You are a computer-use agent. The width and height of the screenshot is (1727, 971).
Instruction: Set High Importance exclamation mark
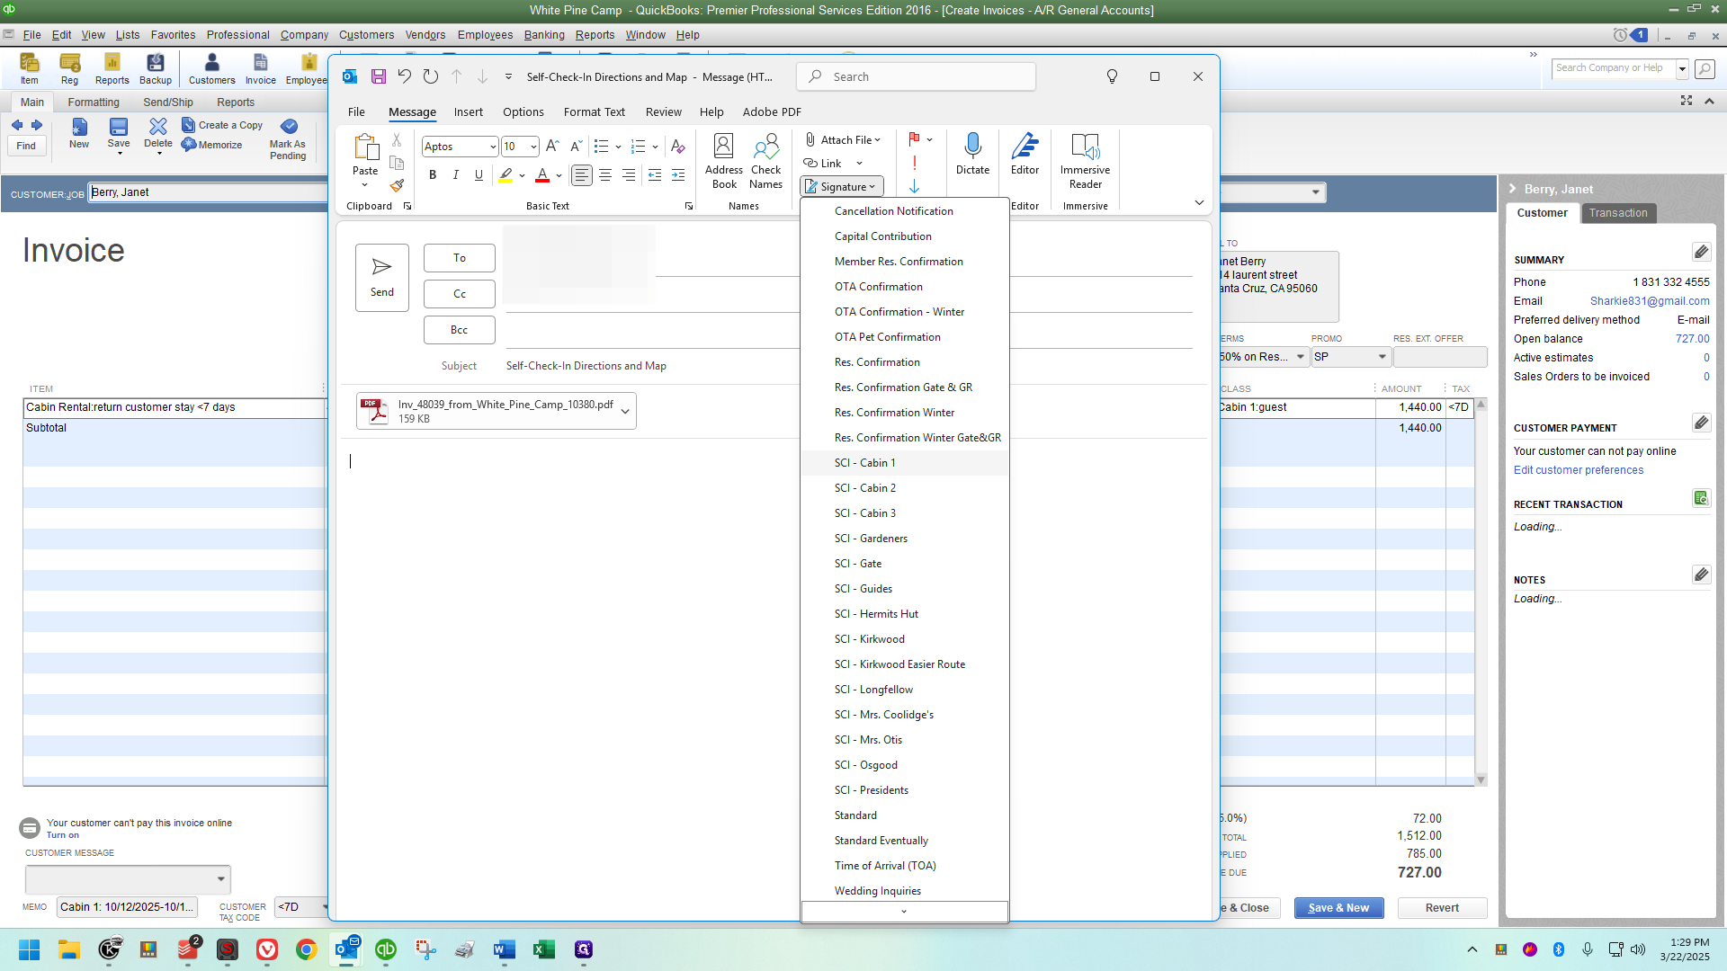tap(915, 163)
